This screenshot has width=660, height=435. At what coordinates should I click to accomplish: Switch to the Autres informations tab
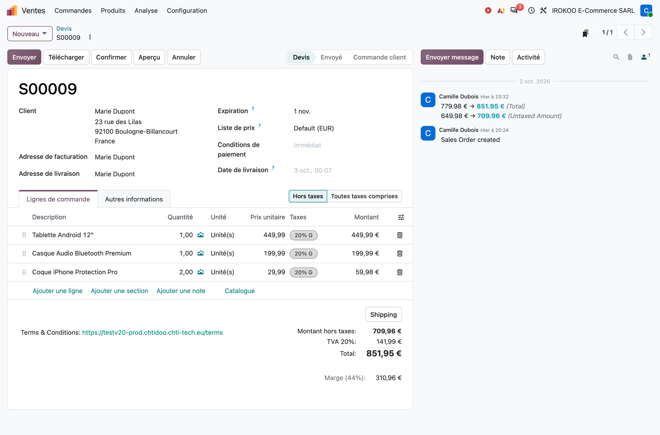[134, 199]
